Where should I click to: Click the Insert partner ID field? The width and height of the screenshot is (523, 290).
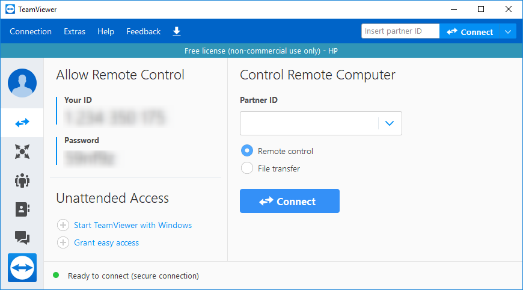[x=400, y=31]
